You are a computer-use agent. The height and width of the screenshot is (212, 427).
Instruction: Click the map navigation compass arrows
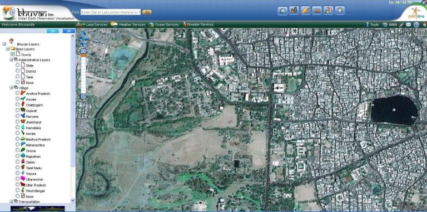pos(83,39)
